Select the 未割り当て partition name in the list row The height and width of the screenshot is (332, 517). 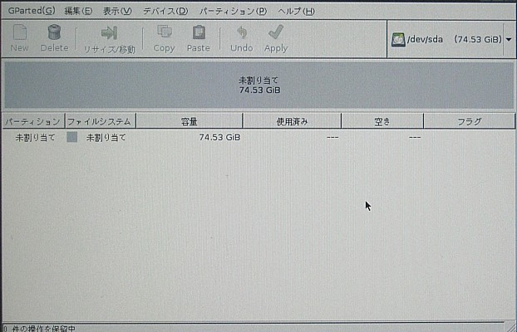(x=35, y=137)
